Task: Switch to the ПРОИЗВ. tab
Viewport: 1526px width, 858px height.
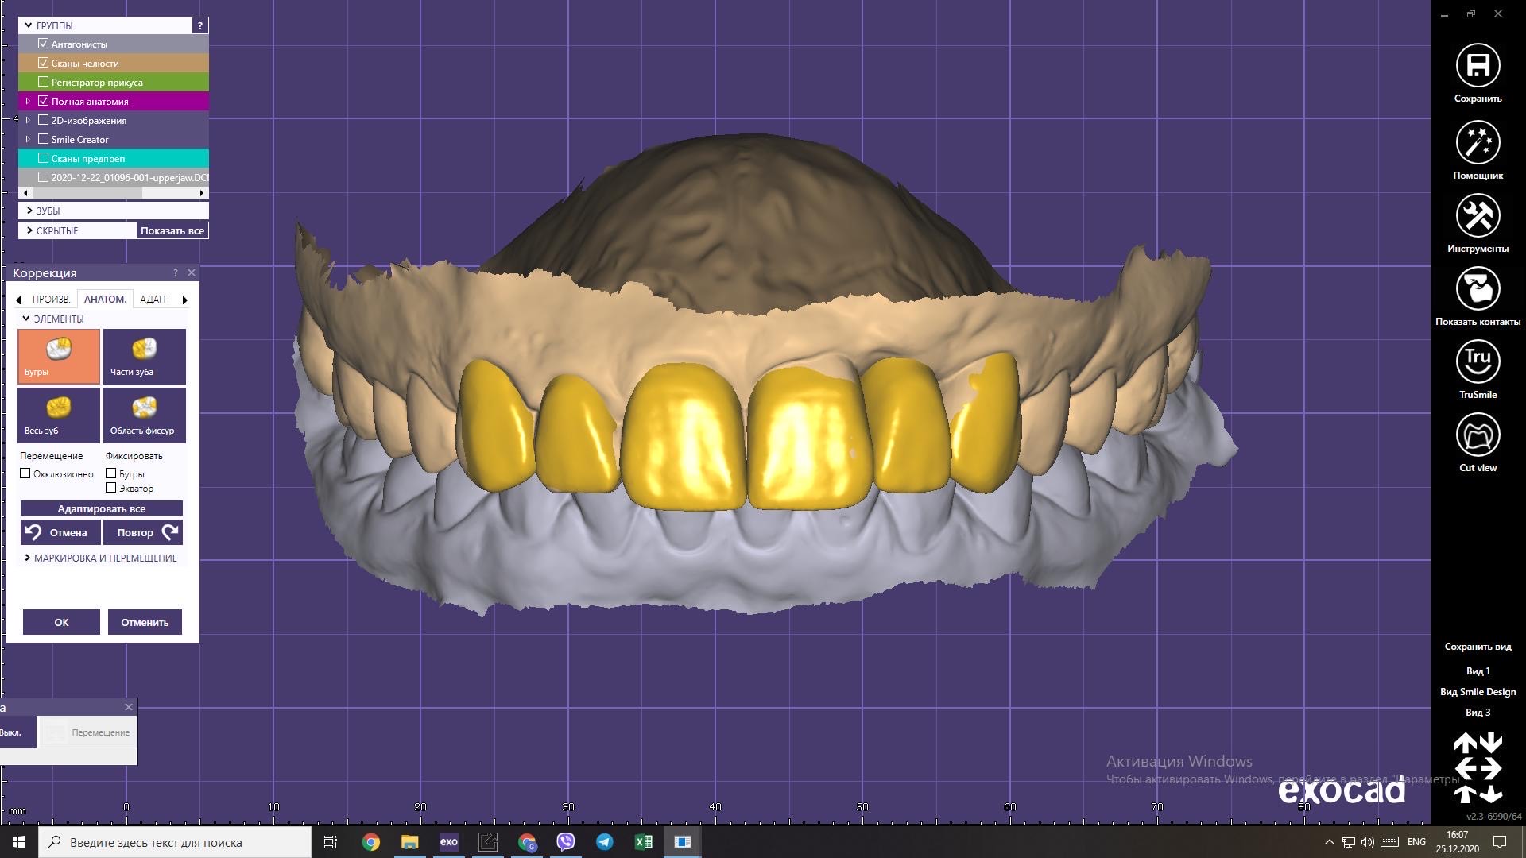Action: pos(52,300)
